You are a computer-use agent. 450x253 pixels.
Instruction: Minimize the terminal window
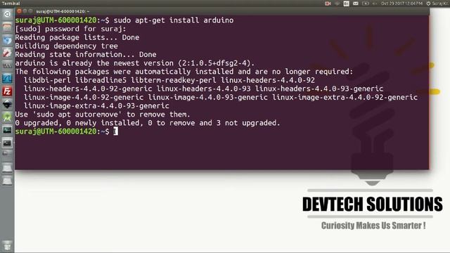pyautogui.click(x=25, y=11)
